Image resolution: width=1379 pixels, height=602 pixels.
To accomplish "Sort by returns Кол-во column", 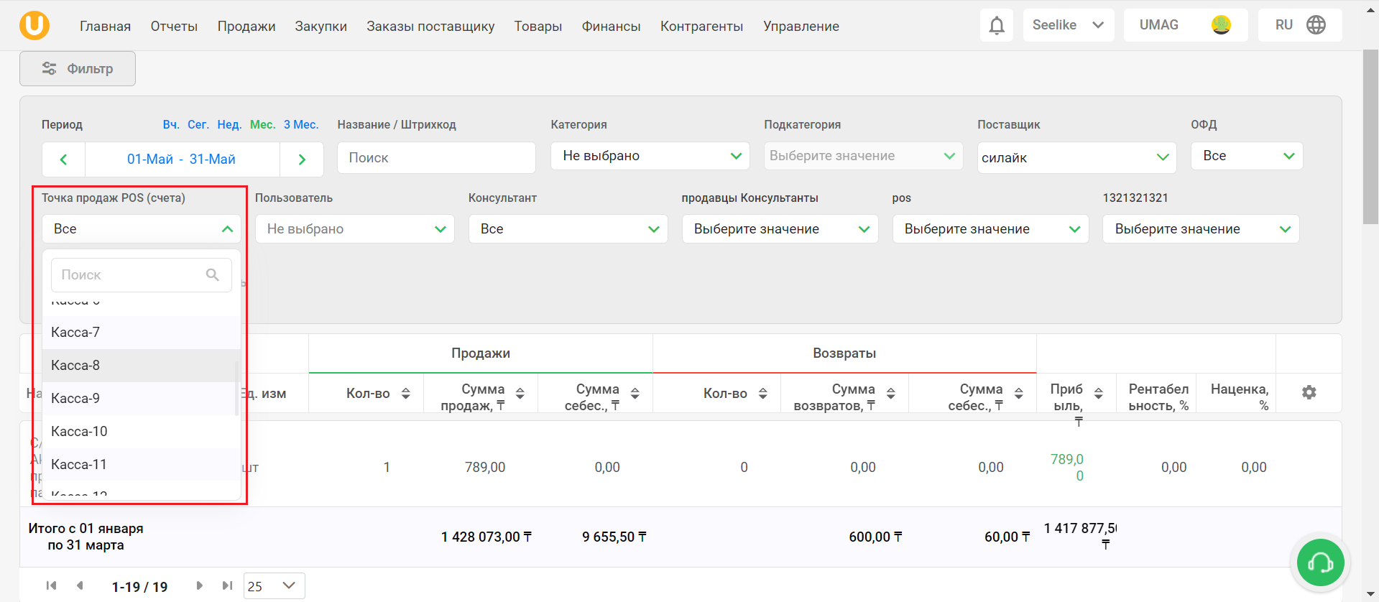I will (x=763, y=394).
